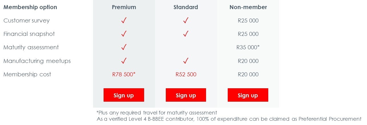
Task: Click the R52 500 Standard membership cost
Action: [186, 74]
